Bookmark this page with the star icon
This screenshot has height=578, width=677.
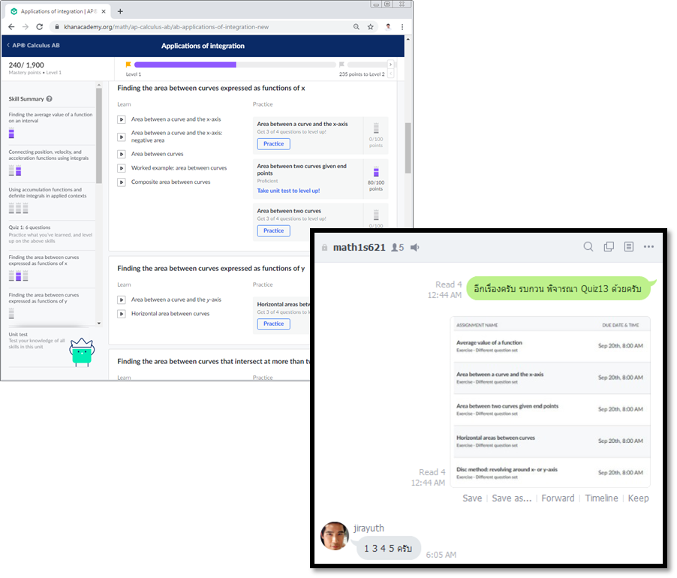(x=371, y=27)
